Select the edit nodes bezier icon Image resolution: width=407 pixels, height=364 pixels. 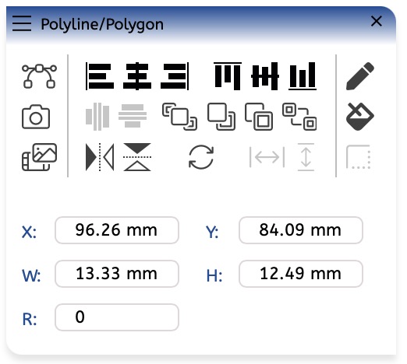[x=39, y=76]
